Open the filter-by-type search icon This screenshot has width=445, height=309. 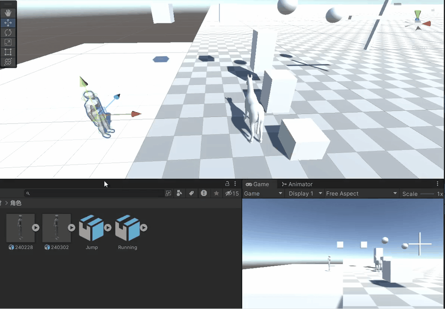179,193
